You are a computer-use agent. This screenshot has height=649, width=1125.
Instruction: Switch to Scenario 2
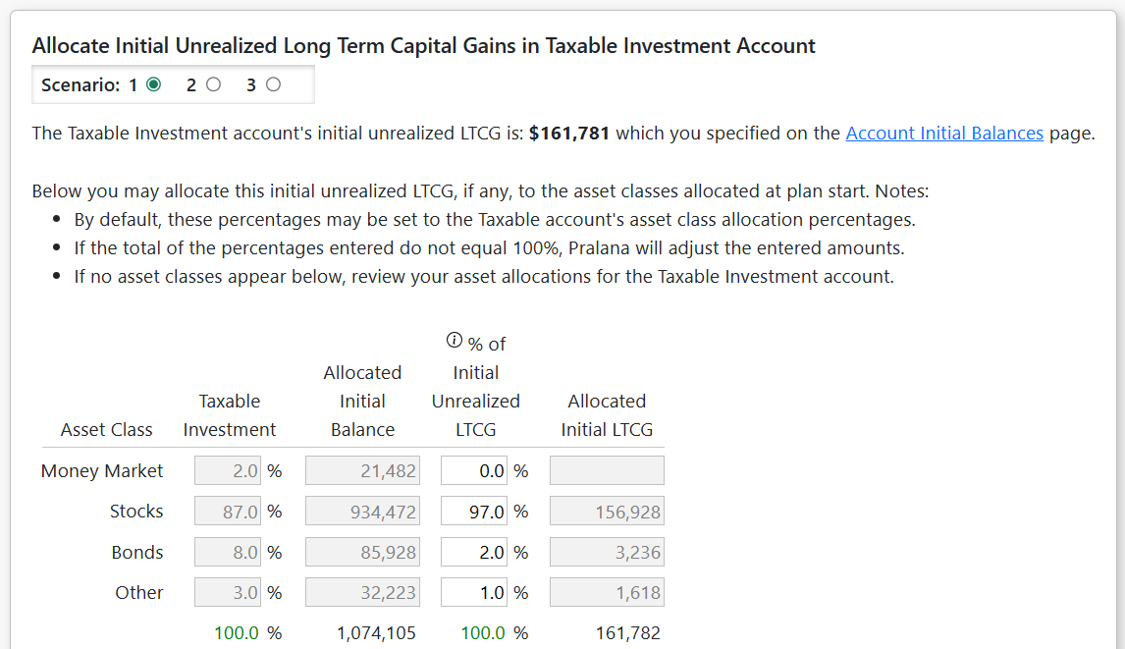pos(214,85)
